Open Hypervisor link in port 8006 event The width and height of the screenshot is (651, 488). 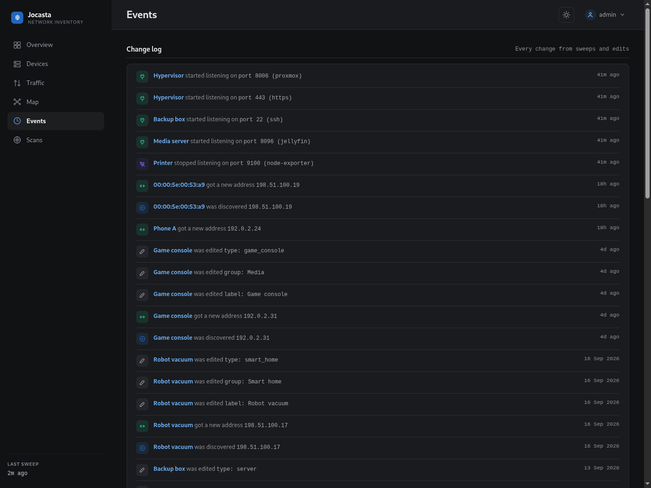point(168,76)
